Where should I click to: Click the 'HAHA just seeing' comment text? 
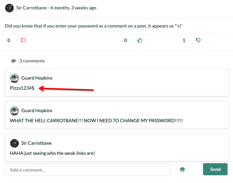pyautogui.click(x=53, y=153)
